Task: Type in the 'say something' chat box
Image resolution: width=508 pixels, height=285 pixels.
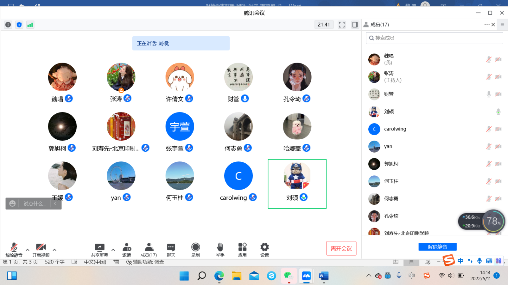Action: (35, 204)
